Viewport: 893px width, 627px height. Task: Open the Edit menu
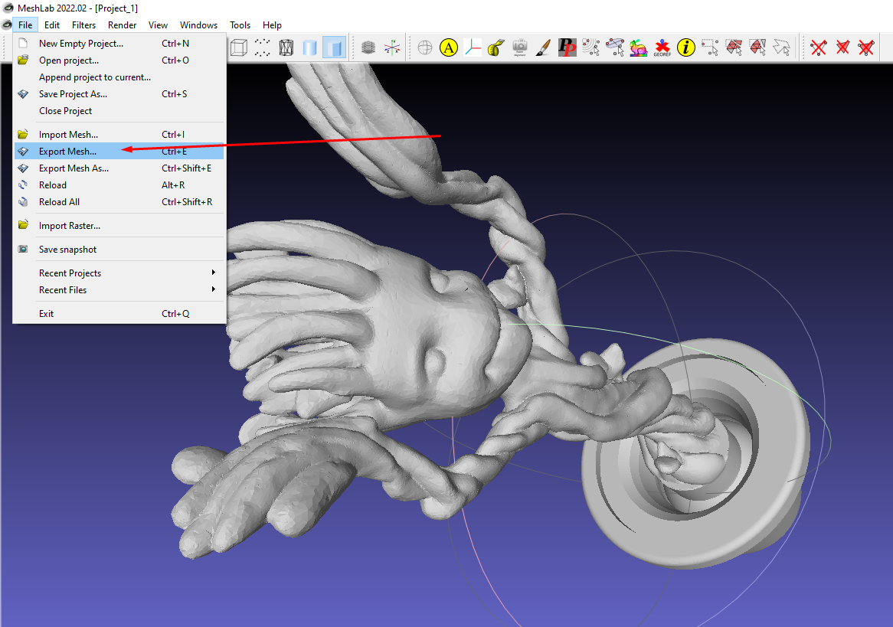[x=52, y=25]
